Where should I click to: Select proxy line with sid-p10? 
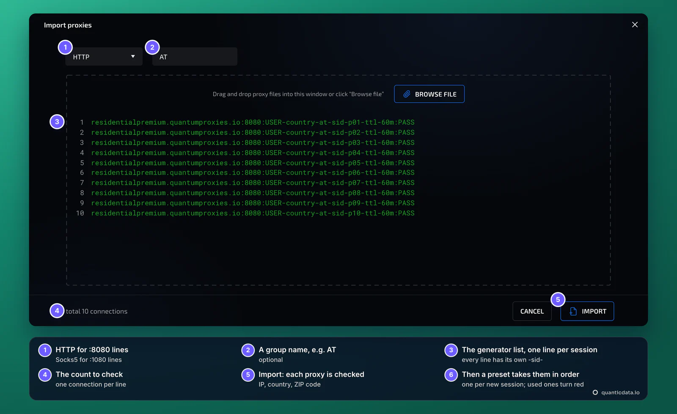[x=253, y=213]
